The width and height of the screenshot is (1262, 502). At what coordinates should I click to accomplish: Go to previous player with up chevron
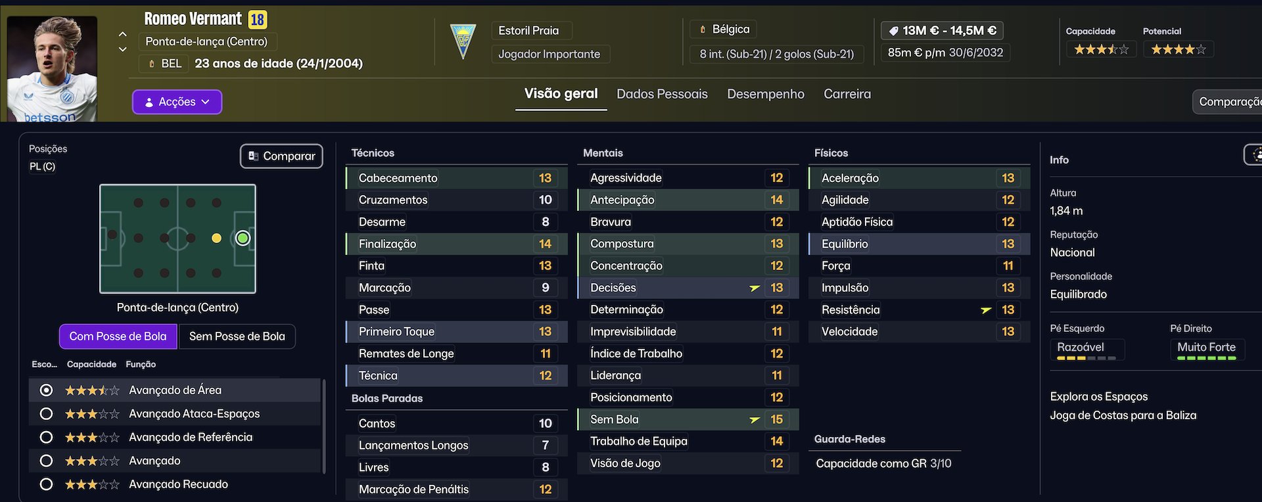(x=123, y=34)
